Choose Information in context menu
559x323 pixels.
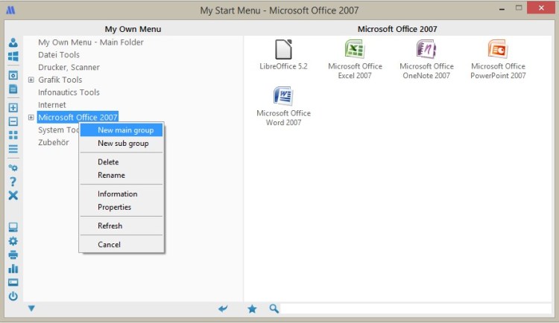click(x=121, y=194)
